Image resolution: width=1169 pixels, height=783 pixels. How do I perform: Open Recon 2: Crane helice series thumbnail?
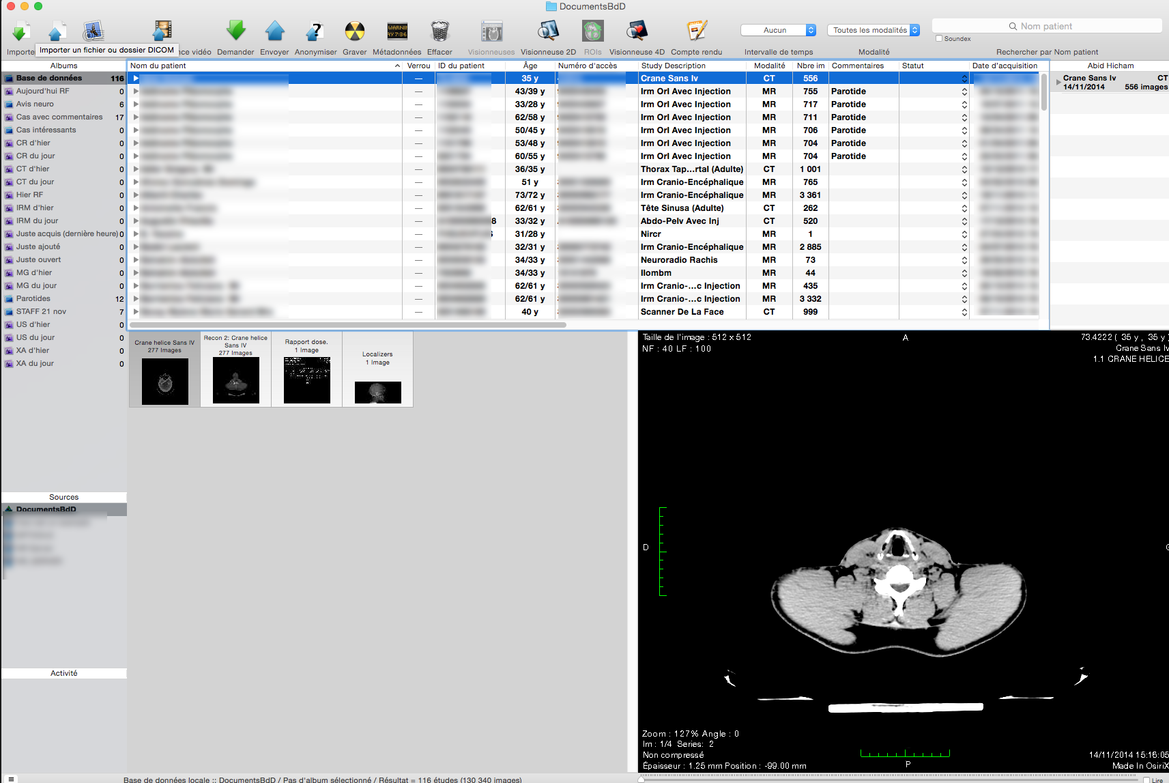pyautogui.click(x=235, y=369)
